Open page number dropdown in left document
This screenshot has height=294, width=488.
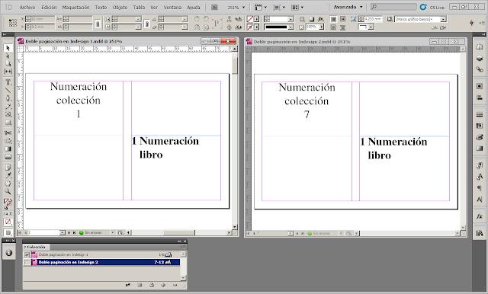(62, 232)
